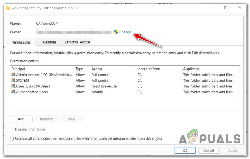Switch to the Auditing tab
Screen dimensions: 250x159
[49, 42]
